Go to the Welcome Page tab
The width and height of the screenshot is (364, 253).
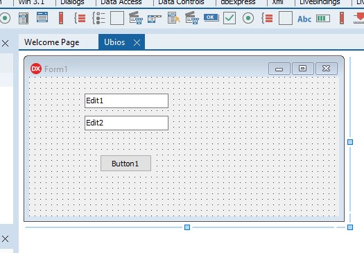tap(52, 42)
